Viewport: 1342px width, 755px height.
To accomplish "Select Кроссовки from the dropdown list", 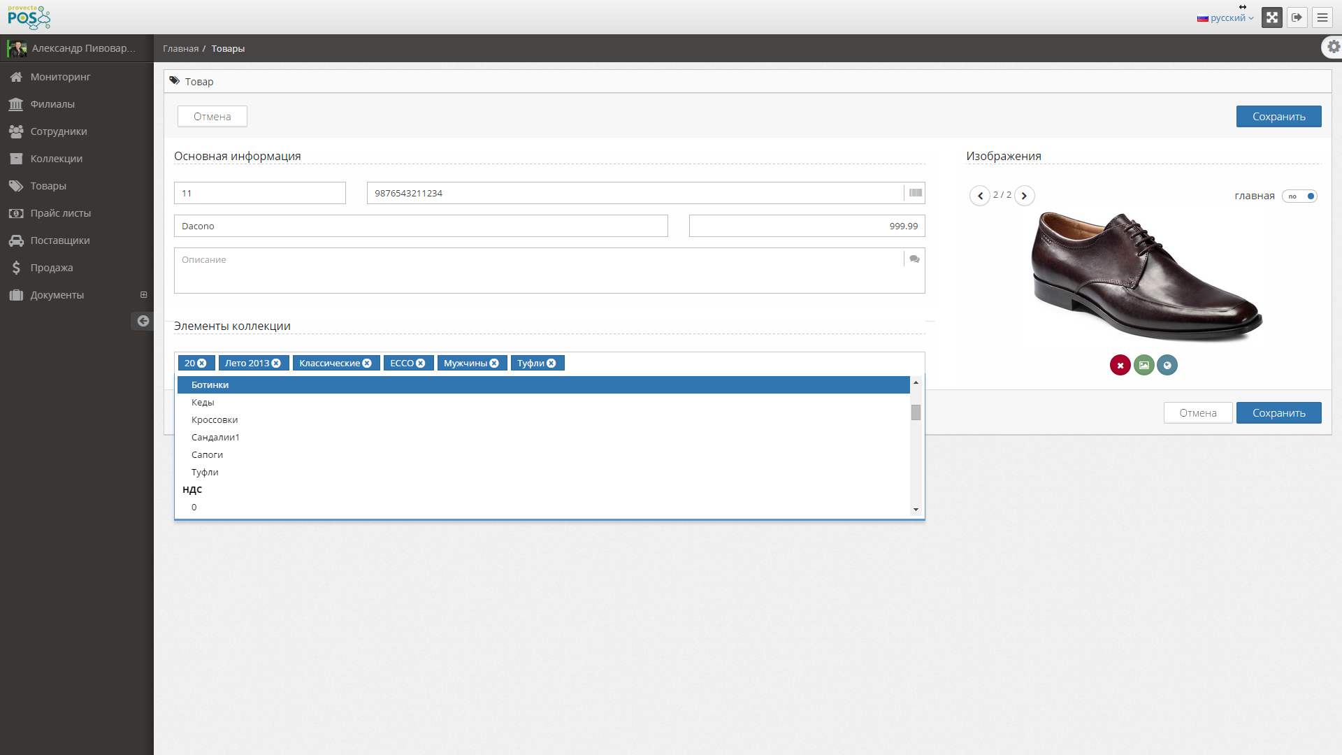I will (x=215, y=420).
